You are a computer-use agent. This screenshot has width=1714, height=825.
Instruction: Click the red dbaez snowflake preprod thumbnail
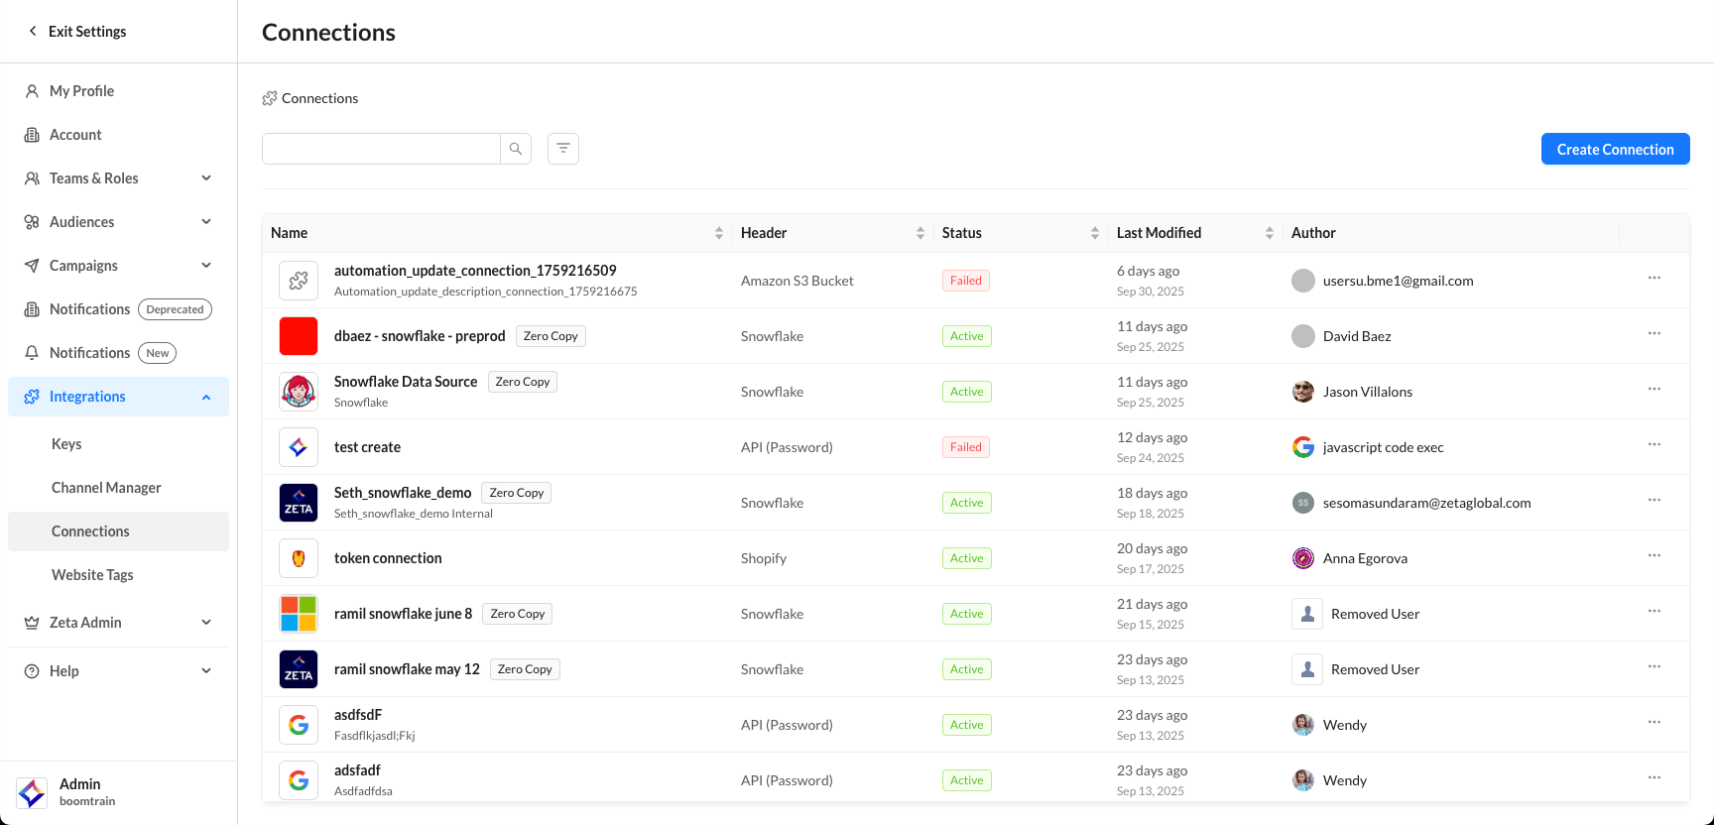[x=299, y=336]
